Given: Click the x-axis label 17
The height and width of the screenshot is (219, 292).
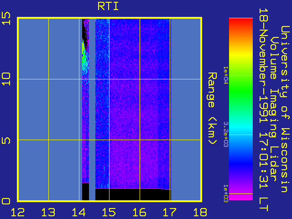Looking at the screenshot, I should 170,212.
